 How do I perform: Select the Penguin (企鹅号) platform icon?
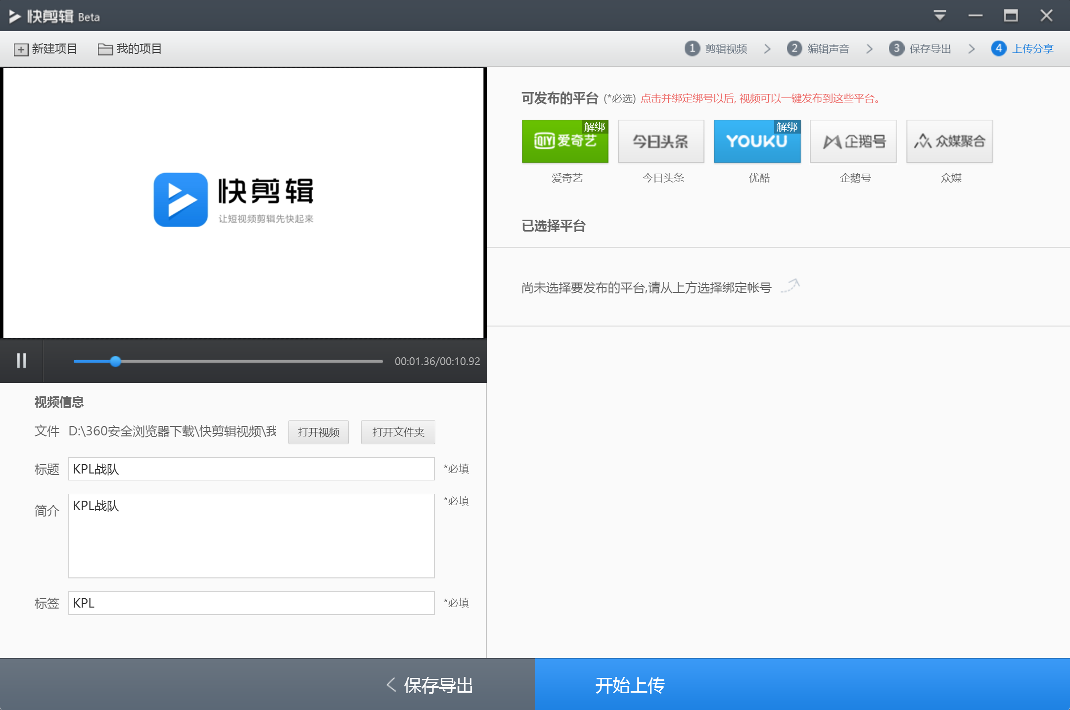(x=853, y=142)
